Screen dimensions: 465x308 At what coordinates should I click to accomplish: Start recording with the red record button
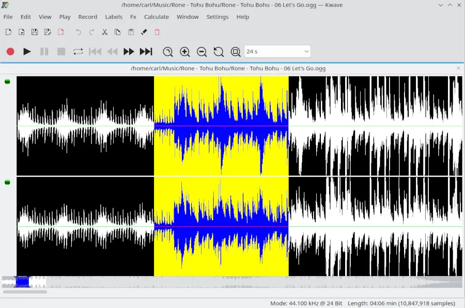[10, 52]
